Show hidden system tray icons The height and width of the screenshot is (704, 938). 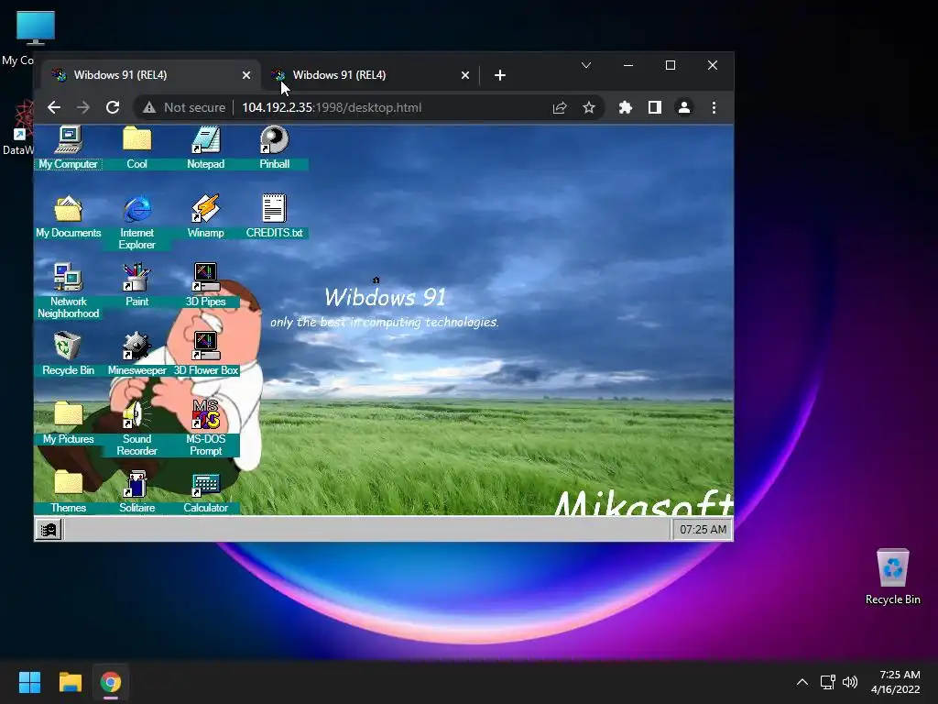coord(802,682)
